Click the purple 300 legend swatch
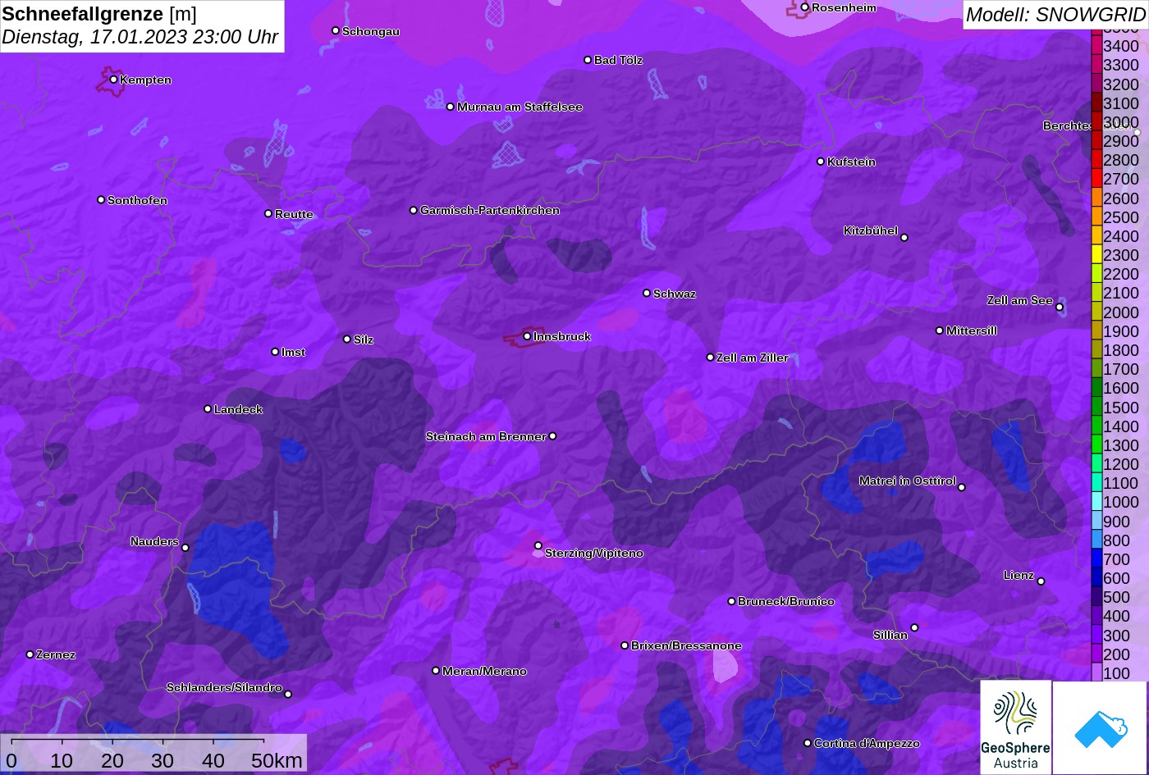 [x=1096, y=636]
